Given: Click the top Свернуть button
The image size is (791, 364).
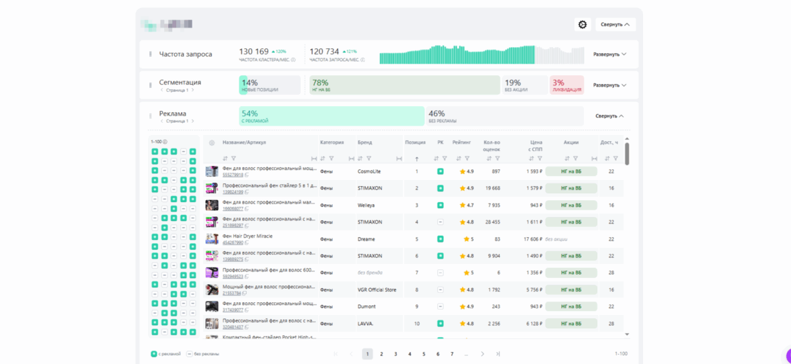Looking at the screenshot, I should click(615, 24).
